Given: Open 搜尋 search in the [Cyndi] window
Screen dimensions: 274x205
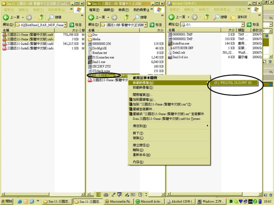Looking at the screenshot, I should click(54, 17).
